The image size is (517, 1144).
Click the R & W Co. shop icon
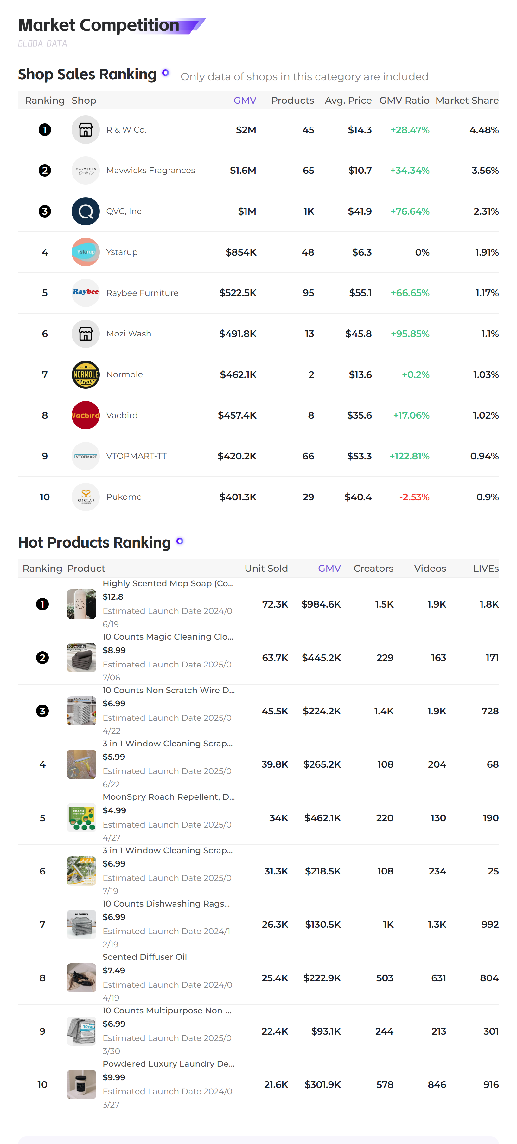pos(86,130)
